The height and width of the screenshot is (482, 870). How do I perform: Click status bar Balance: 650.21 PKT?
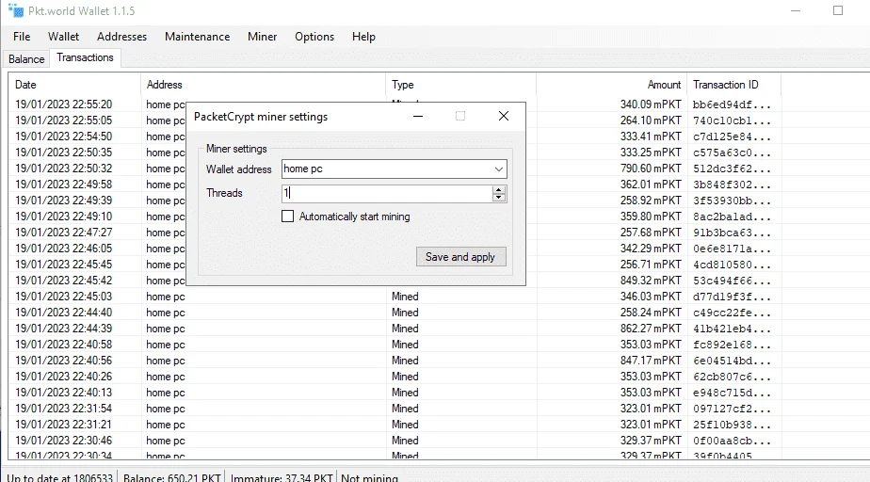(x=172, y=477)
